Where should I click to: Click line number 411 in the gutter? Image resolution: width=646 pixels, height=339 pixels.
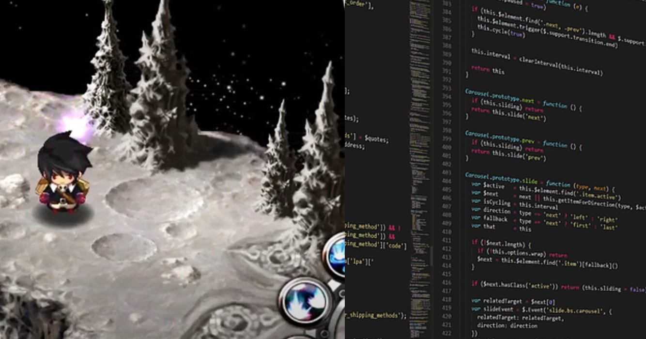click(x=446, y=240)
